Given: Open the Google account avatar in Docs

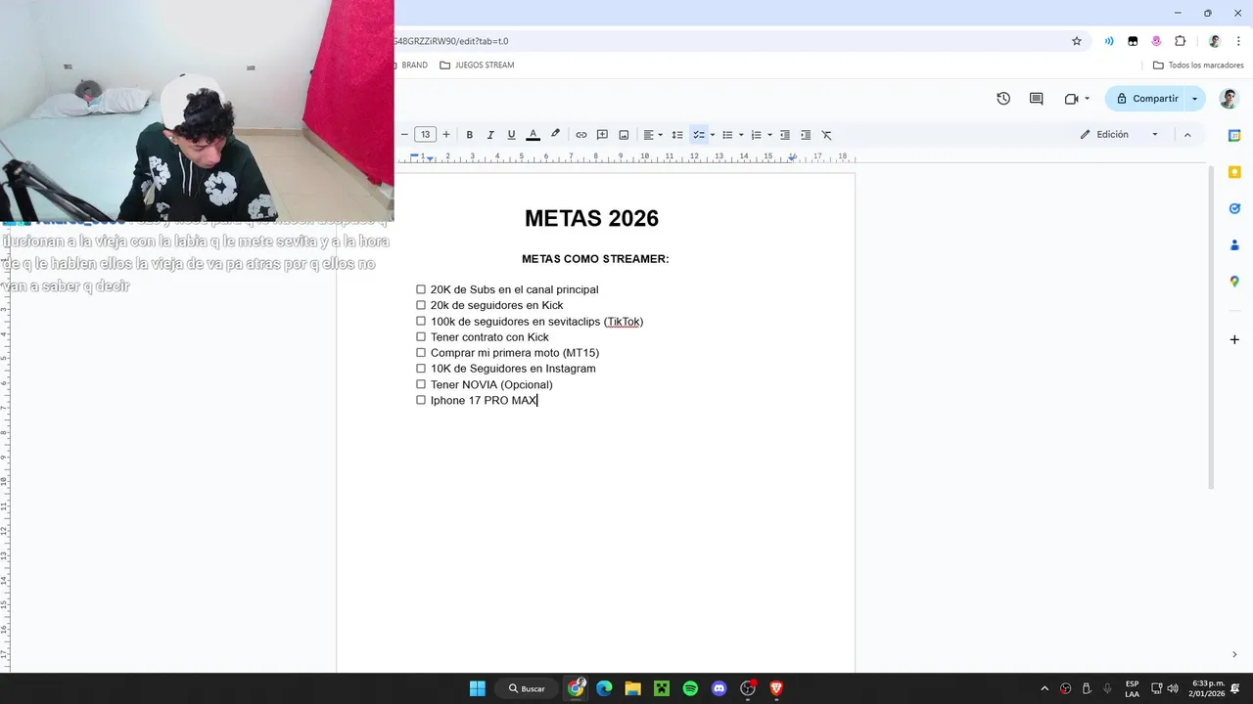Looking at the screenshot, I should pos(1228,99).
